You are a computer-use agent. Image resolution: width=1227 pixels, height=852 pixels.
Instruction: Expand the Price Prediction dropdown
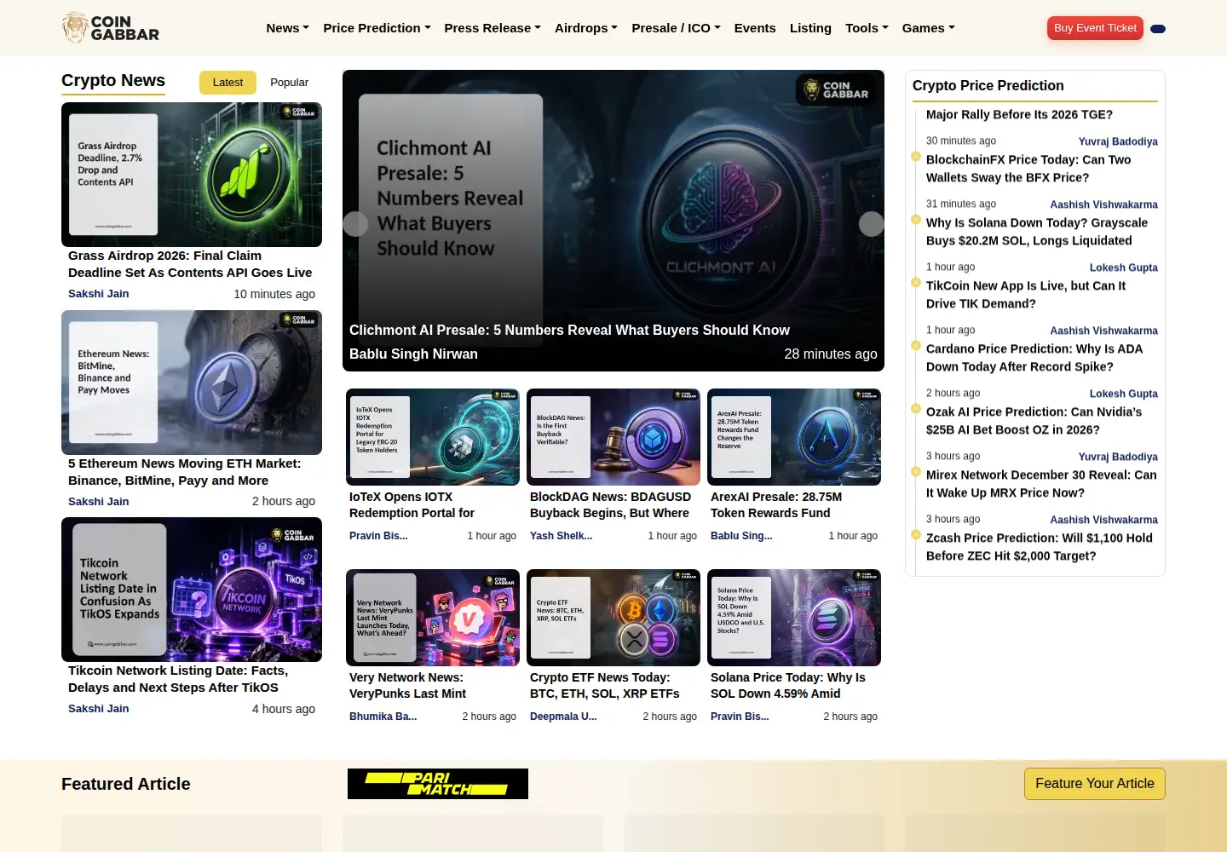pos(377,28)
